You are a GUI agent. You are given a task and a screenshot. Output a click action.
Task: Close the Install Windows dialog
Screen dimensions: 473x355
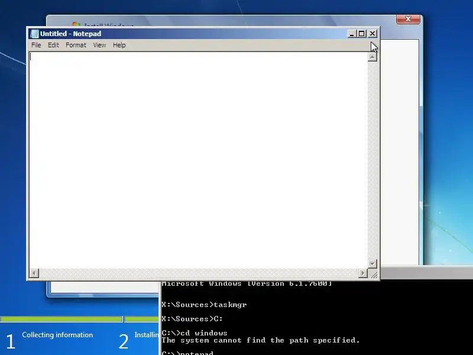(x=408, y=19)
